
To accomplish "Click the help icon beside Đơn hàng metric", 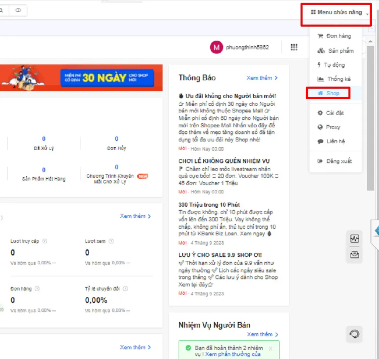I will coord(37,288).
